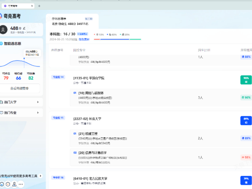This screenshot has height=189, width=252.
Task: Open the user avatar profile
Action: (x=3, y=30)
